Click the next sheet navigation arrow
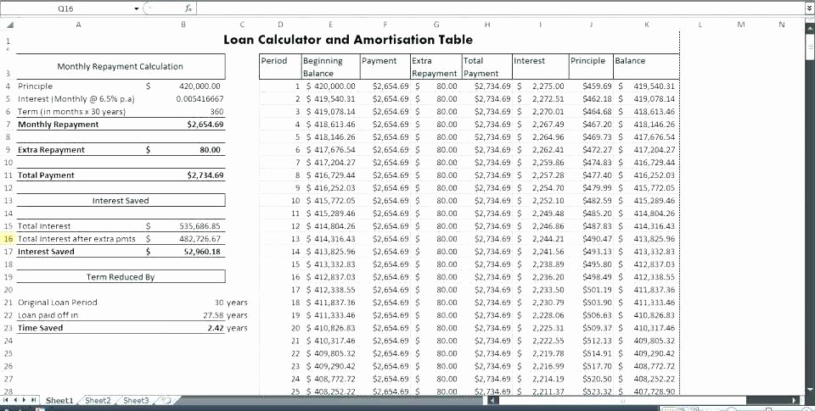 (x=24, y=400)
